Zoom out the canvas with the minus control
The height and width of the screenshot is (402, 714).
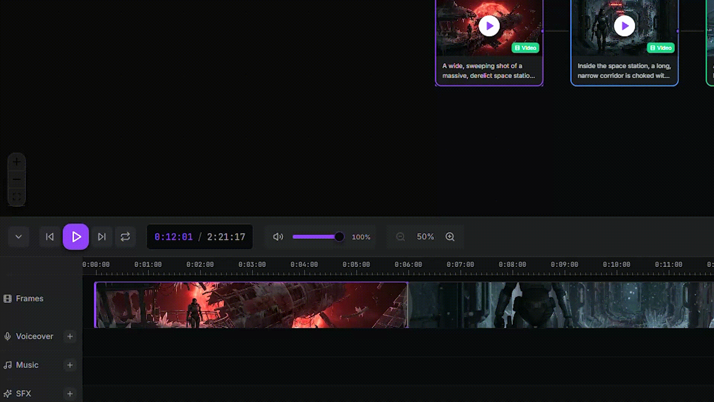(x=16, y=179)
